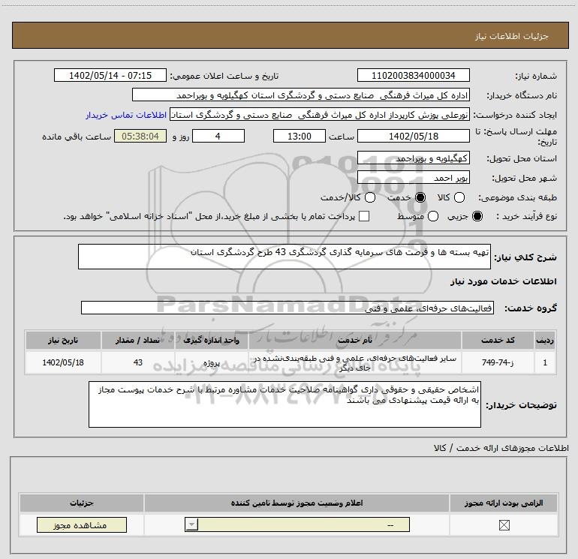
Task: Click the تعداد / مقدار column header
Action: (x=138, y=340)
